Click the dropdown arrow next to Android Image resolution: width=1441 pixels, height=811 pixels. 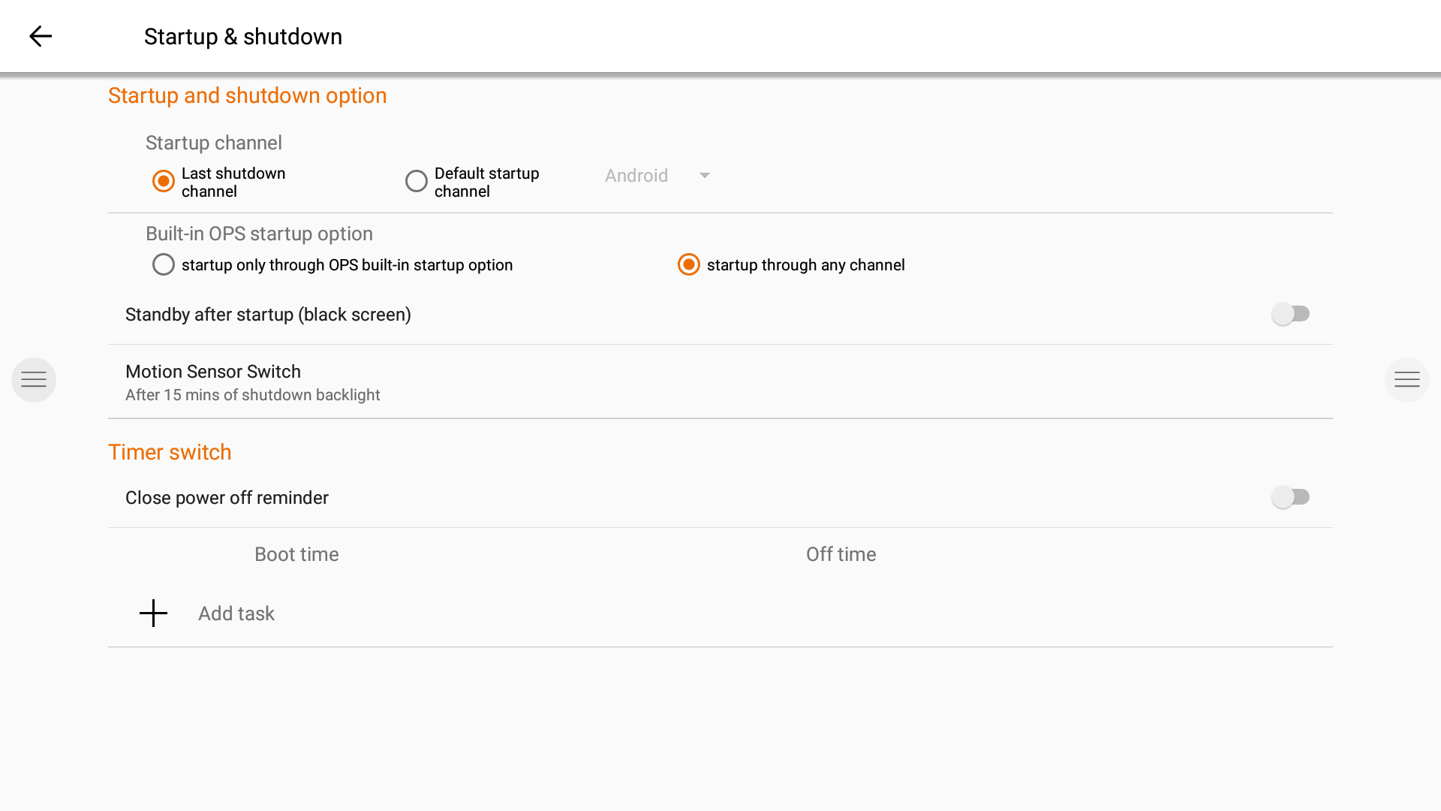pyautogui.click(x=705, y=176)
